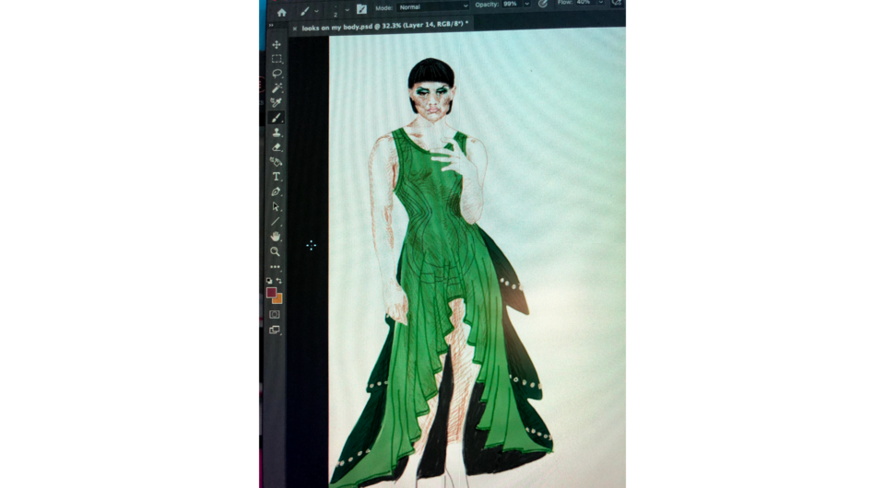This screenshot has height=488, width=885.
Task: Go to the Home screen button
Action: [281, 12]
